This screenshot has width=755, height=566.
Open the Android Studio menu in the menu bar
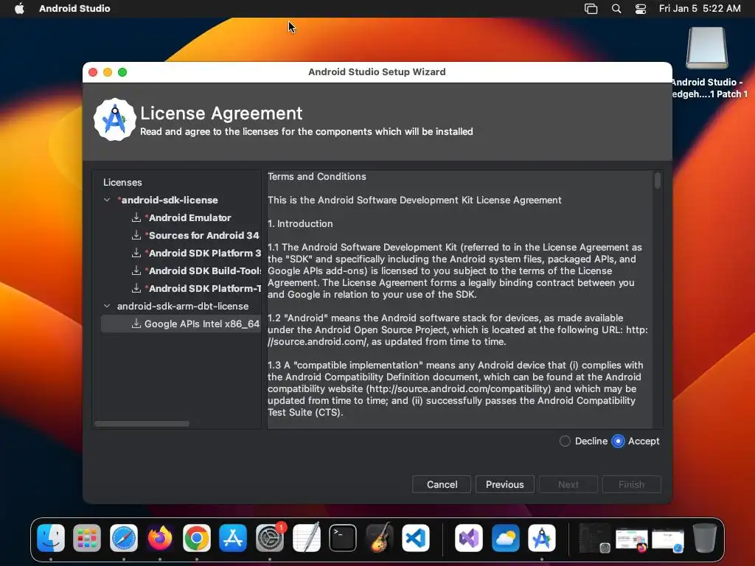[x=74, y=9]
